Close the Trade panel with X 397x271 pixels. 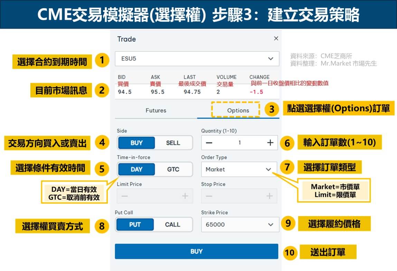[276, 39]
